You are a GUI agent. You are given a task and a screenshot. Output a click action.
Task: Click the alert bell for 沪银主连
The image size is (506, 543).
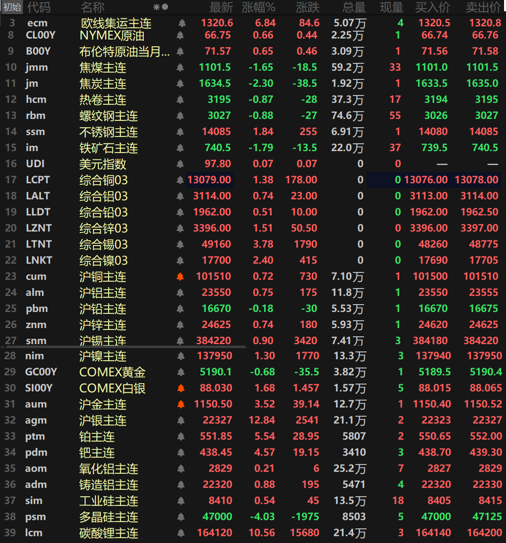(x=181, y=420)
